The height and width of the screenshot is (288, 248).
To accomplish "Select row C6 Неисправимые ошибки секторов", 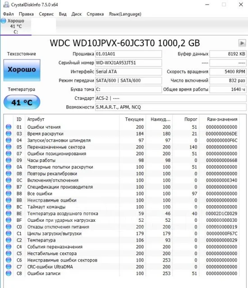I will [122, 260].
